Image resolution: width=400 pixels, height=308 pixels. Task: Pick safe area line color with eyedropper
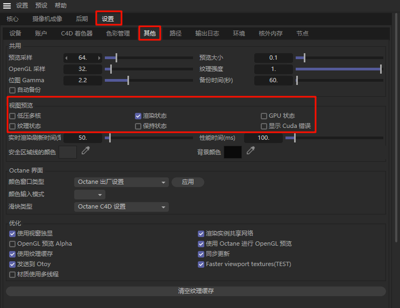coord(85,152)
